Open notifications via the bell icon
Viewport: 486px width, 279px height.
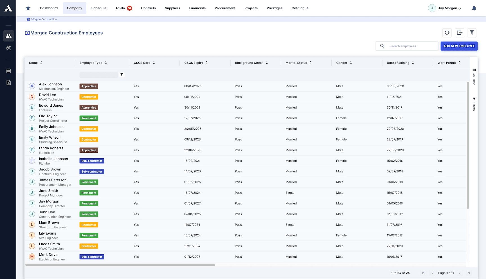(474, 8)
